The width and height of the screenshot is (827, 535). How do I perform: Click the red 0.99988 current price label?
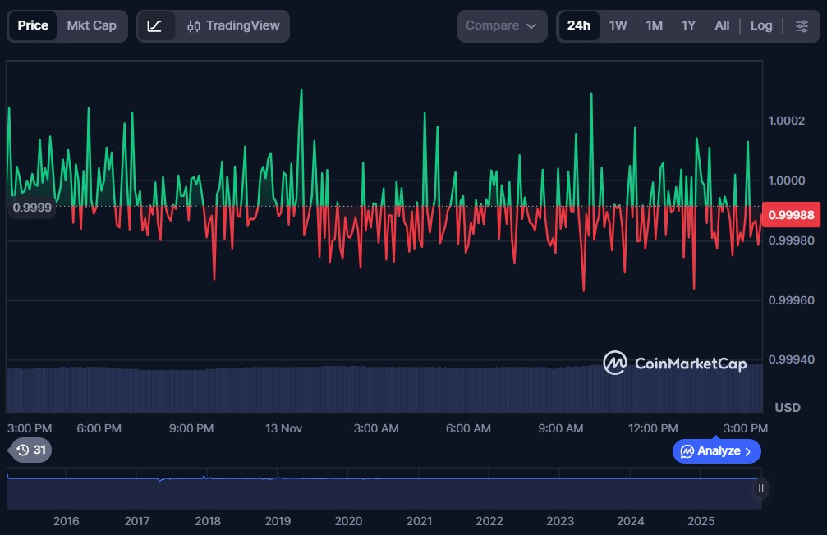coord(792,215)
